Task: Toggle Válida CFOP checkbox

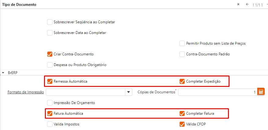Action: pos(182,124)
